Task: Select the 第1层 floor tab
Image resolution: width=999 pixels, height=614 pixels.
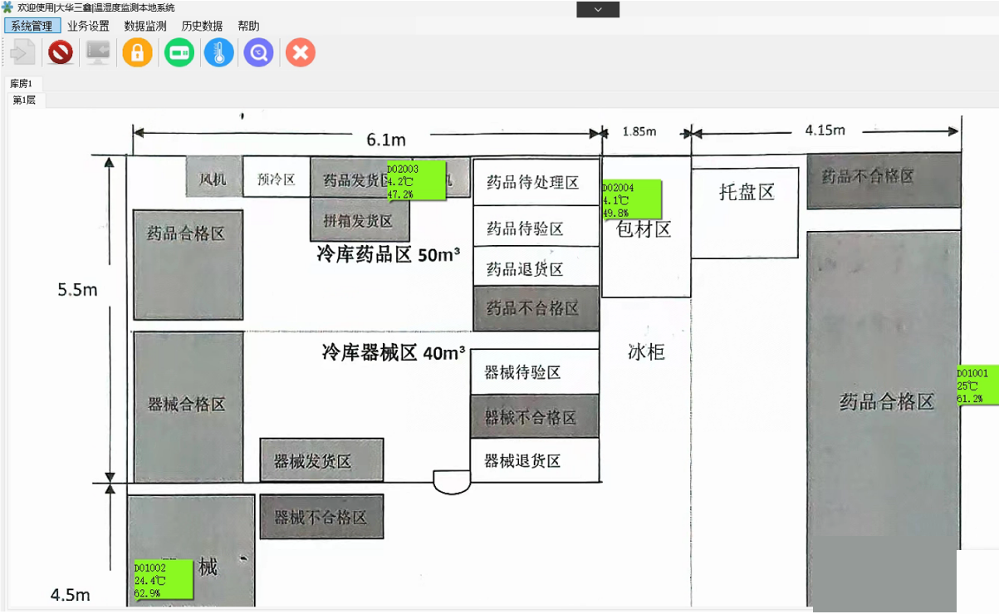Action: coord(25,101)
